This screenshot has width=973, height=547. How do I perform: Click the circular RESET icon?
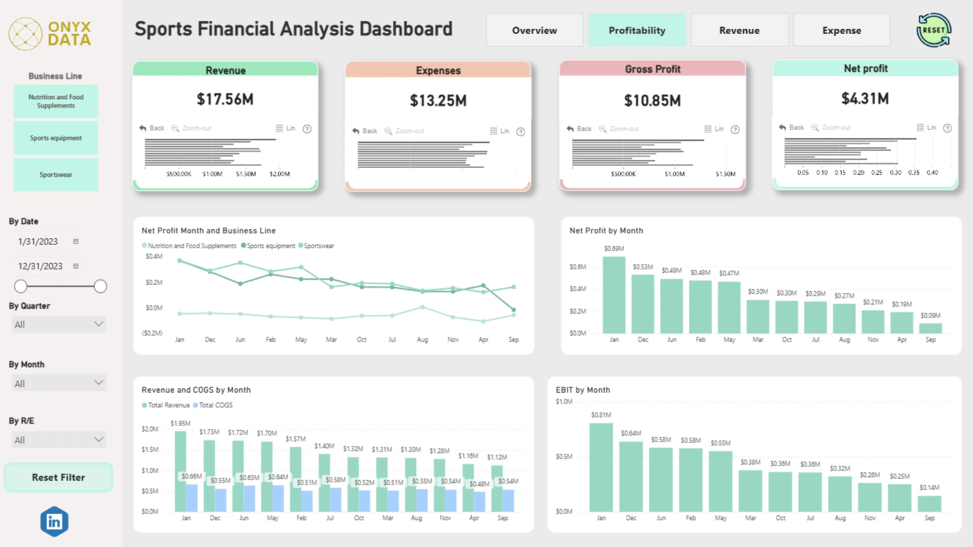point(933,30)
